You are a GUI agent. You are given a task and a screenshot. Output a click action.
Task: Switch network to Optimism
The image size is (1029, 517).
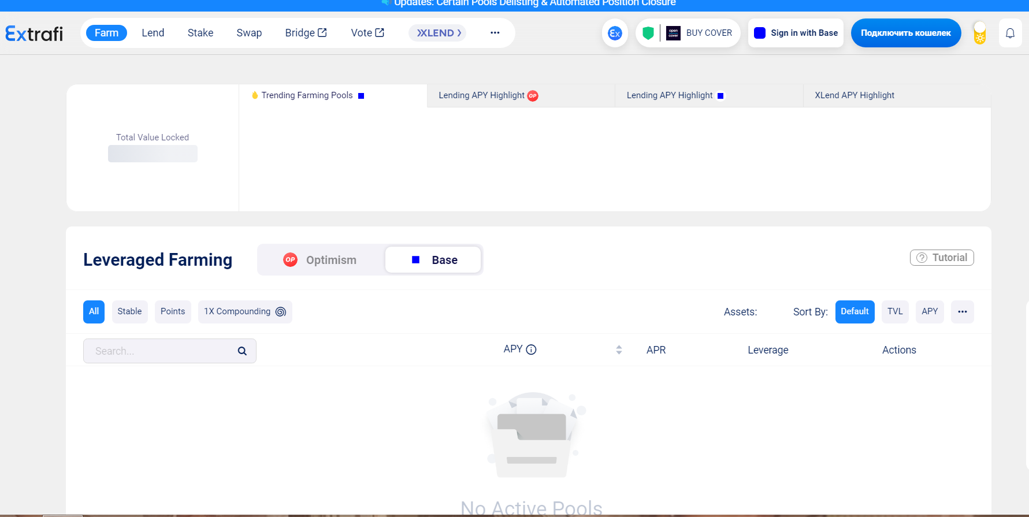(321, 260)
